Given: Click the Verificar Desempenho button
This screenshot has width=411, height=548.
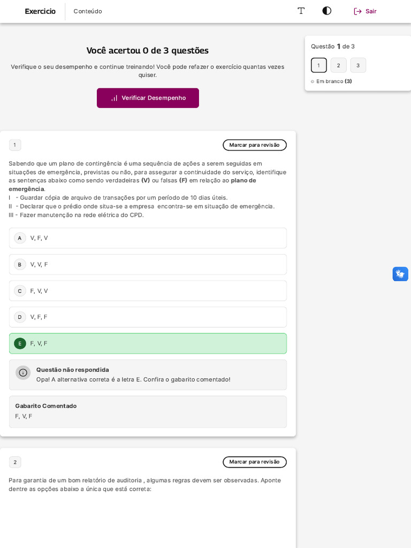Looking at the screenshot, I should [x=148, y=98].
